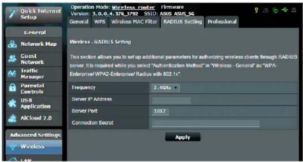The image size is (303, 162).
Task: Open Traffic Manager section
Action: coord(34,74)
